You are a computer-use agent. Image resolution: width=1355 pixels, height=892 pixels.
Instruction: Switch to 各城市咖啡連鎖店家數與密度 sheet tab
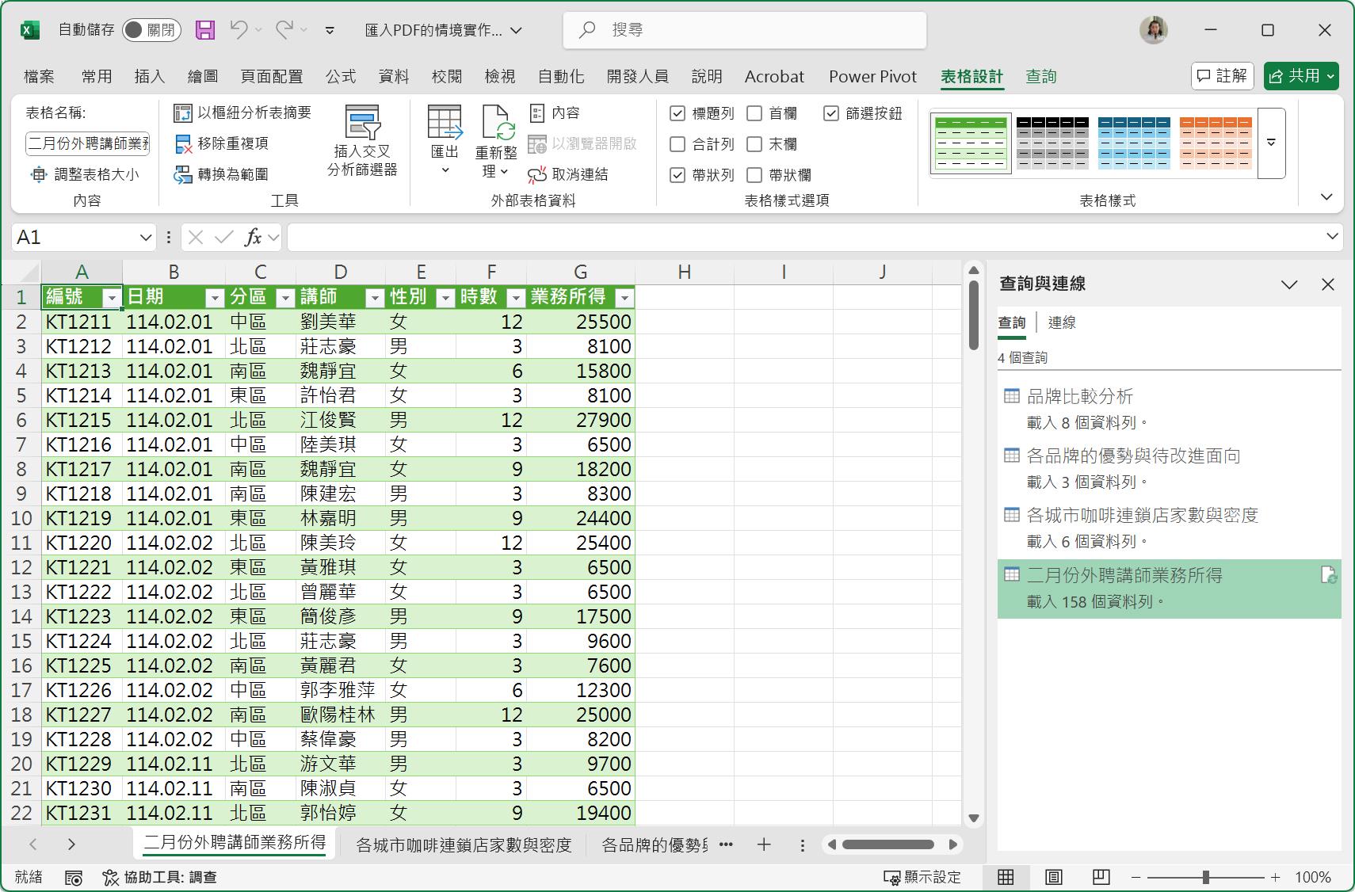coord(464,844)
